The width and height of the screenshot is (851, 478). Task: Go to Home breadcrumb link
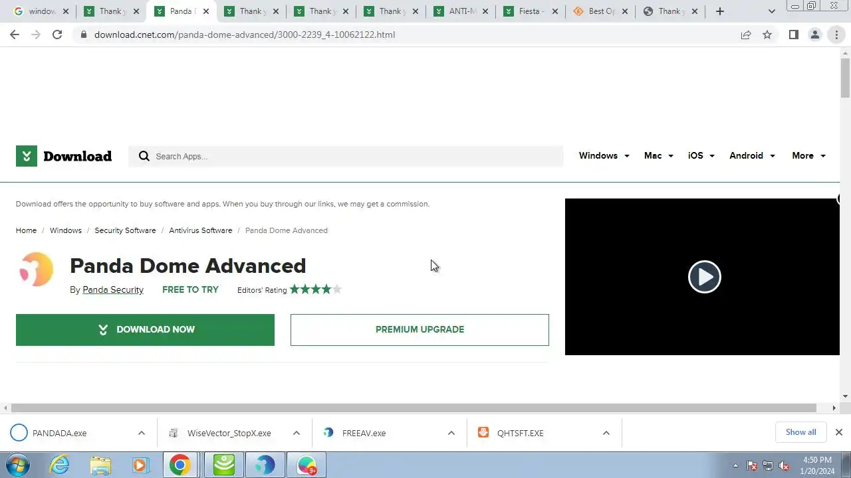point(26,230)
